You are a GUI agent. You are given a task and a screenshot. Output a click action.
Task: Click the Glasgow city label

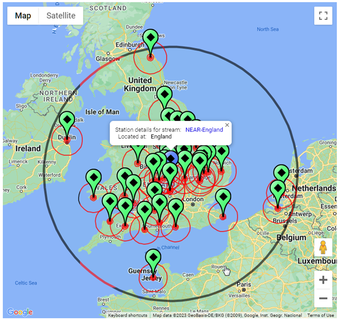point(107,58)
